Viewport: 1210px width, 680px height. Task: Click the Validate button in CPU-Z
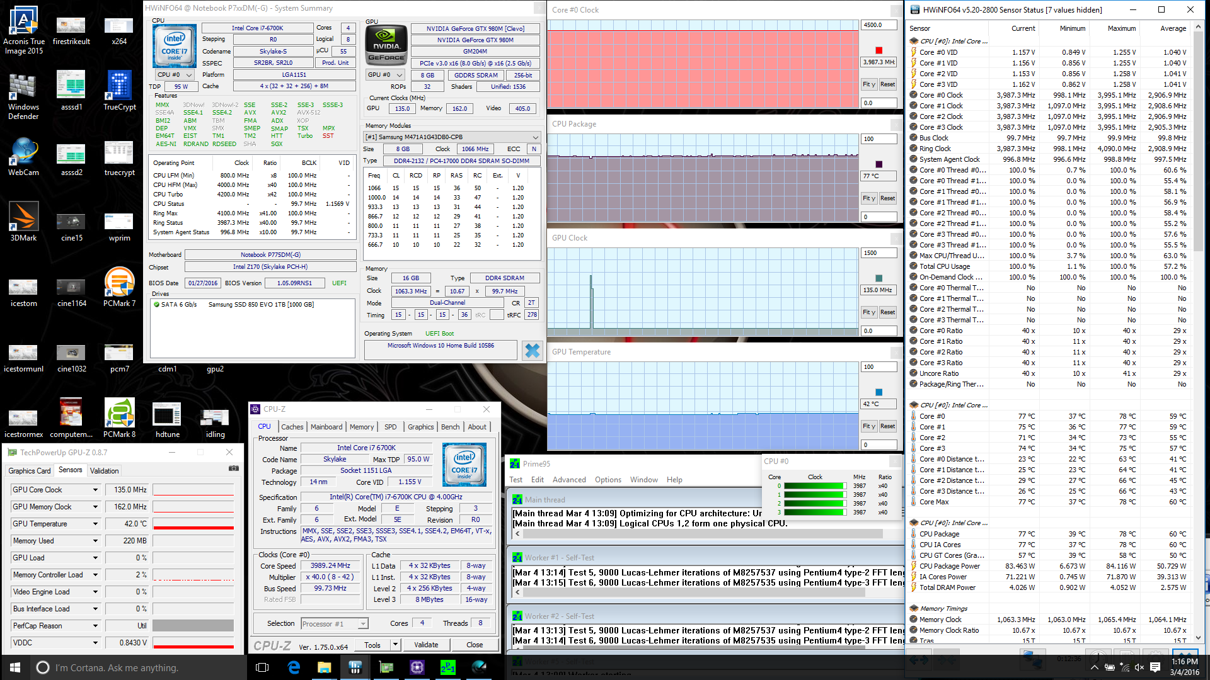click(426, 645)
